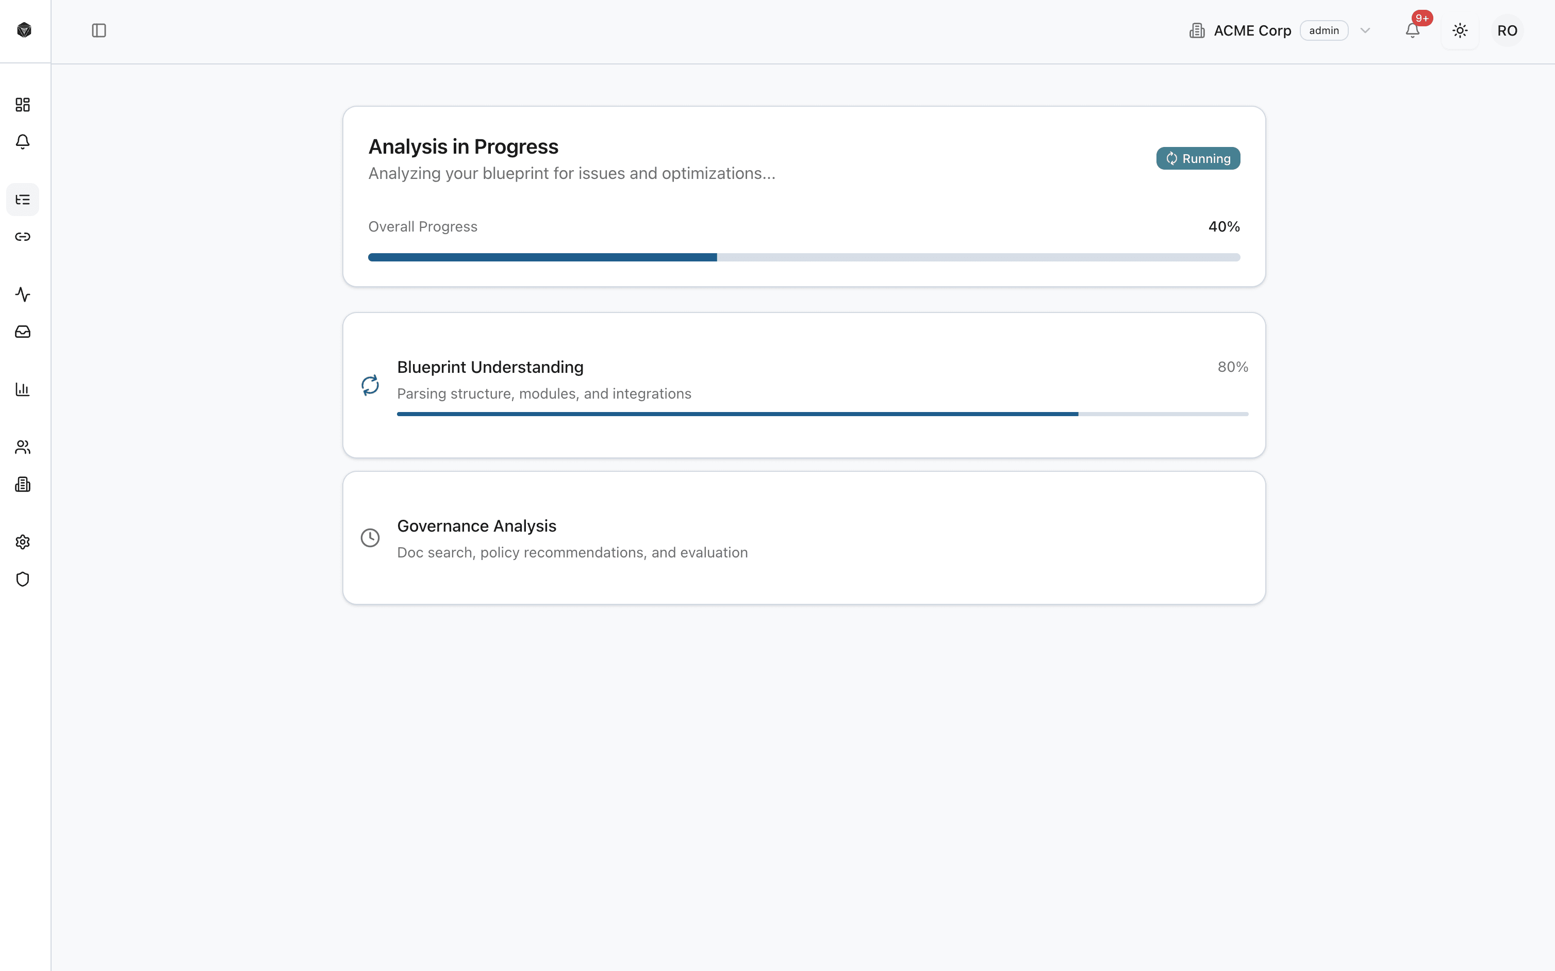The height and width of the screenshot is (971, 1555).
Task: Select the link/integrations icon in the sidebar
Action: pos(23,236)
